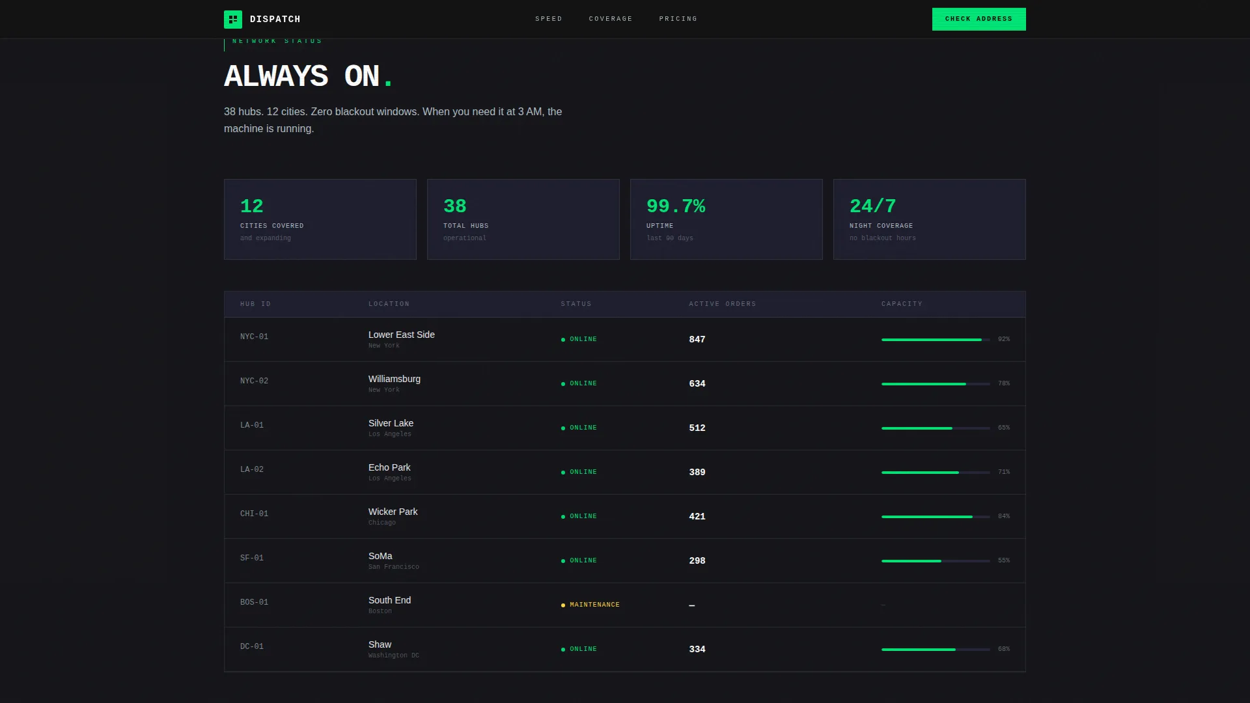Click the NYC-01 capacity bar at 92%
1250x703 pixels.
(936, 340)
